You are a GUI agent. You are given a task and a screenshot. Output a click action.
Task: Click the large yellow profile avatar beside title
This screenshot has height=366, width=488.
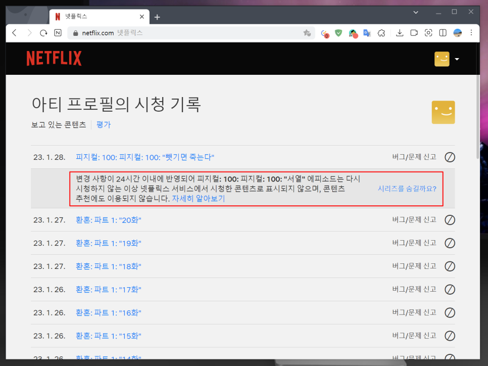443,112
